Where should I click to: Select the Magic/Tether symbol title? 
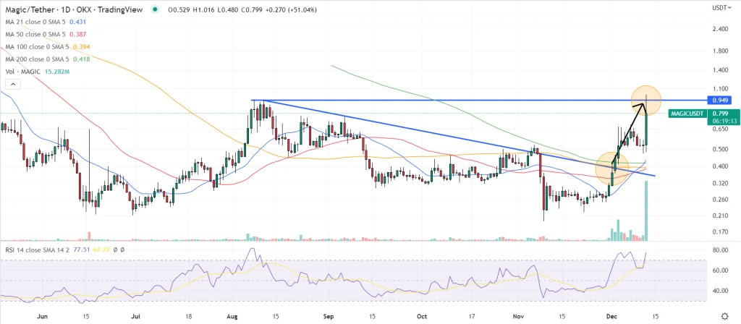(x=75, y=9)
